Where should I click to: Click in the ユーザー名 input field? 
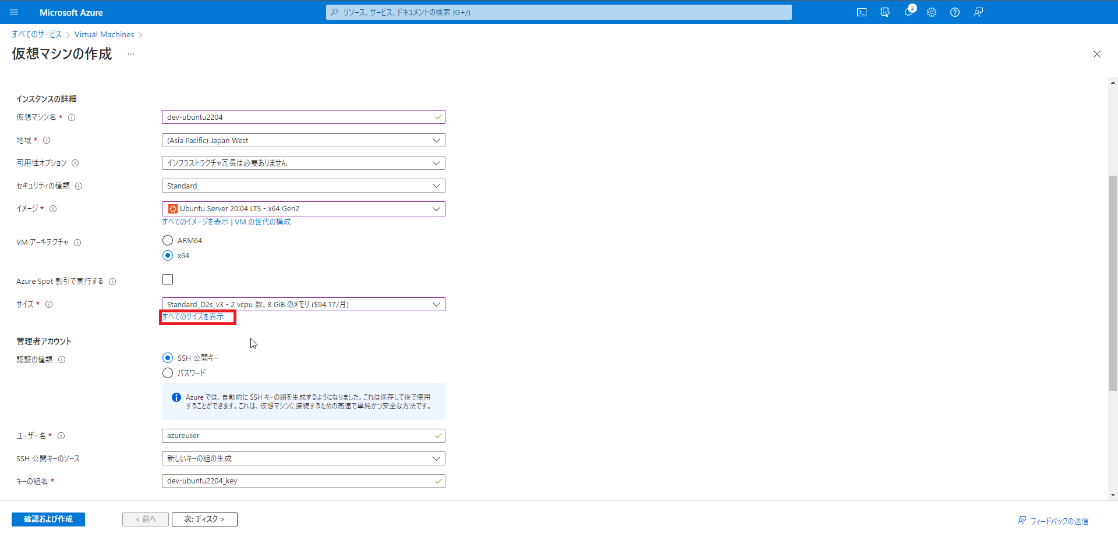tap(303, 436)
